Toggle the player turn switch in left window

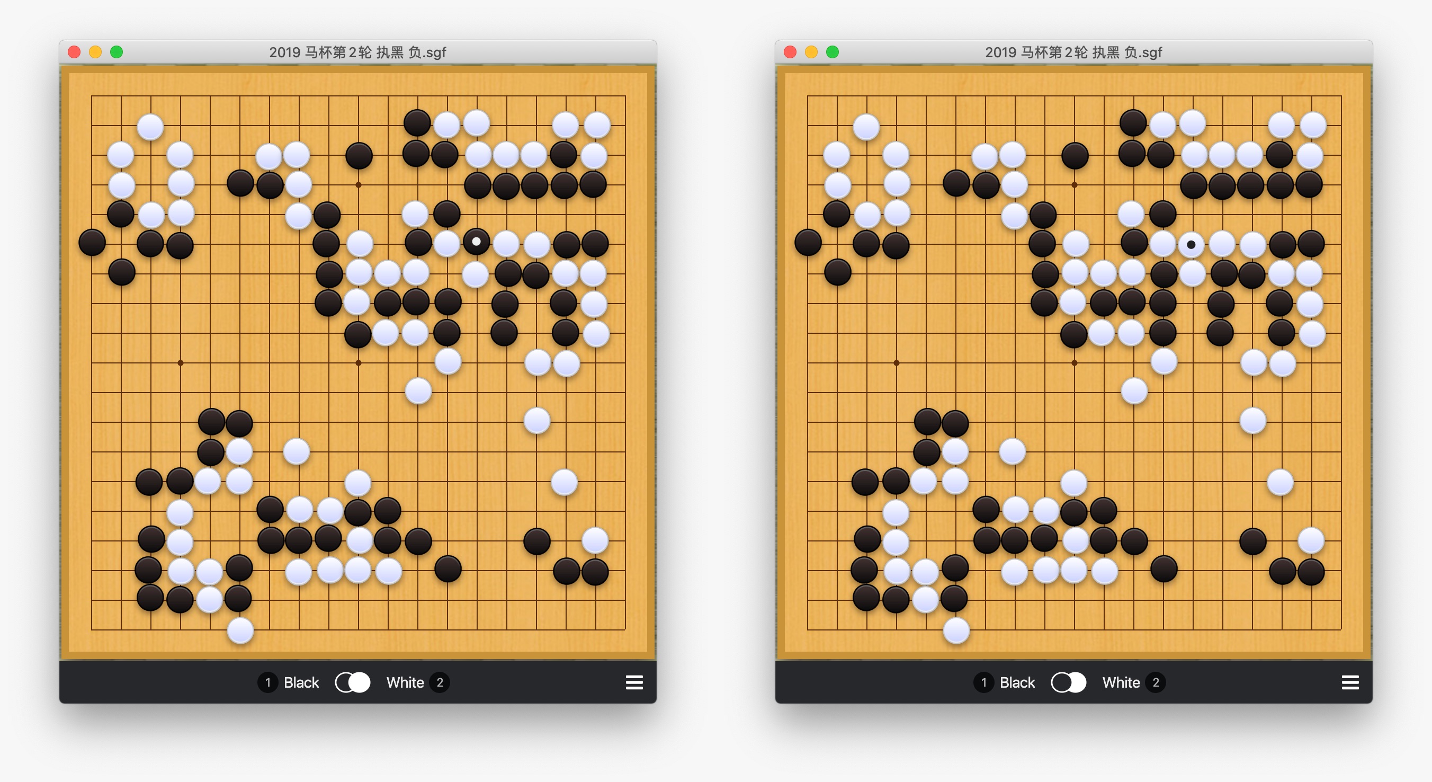point(353,682)
